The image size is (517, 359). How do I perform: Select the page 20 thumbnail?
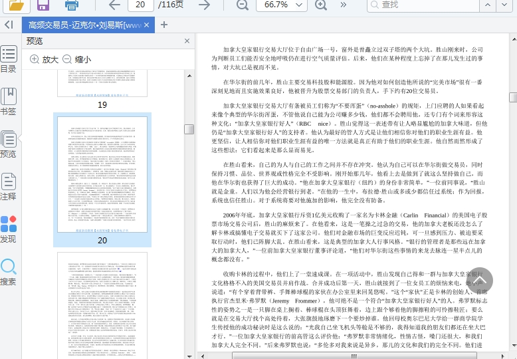point(102,174)
